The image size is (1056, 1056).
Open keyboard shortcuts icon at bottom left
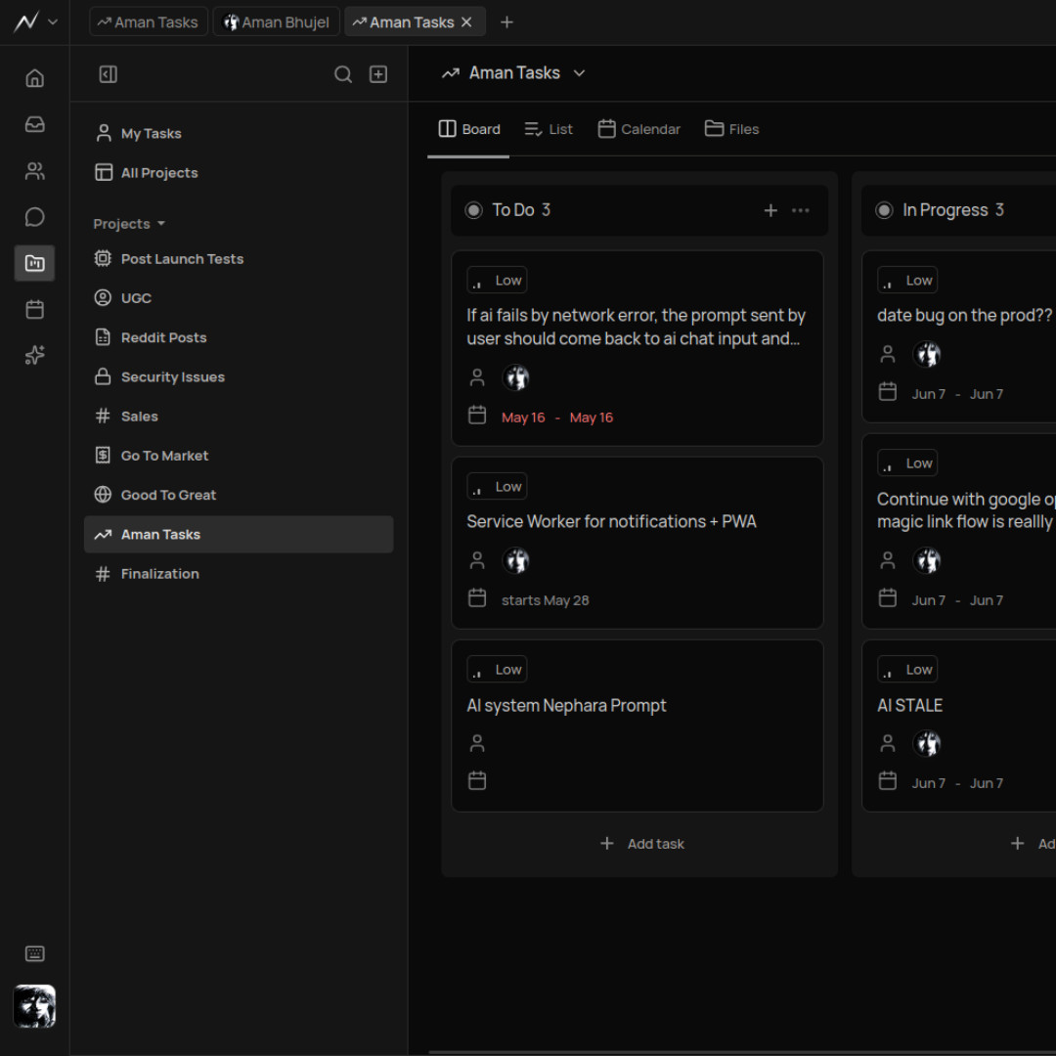pos(34,953)
